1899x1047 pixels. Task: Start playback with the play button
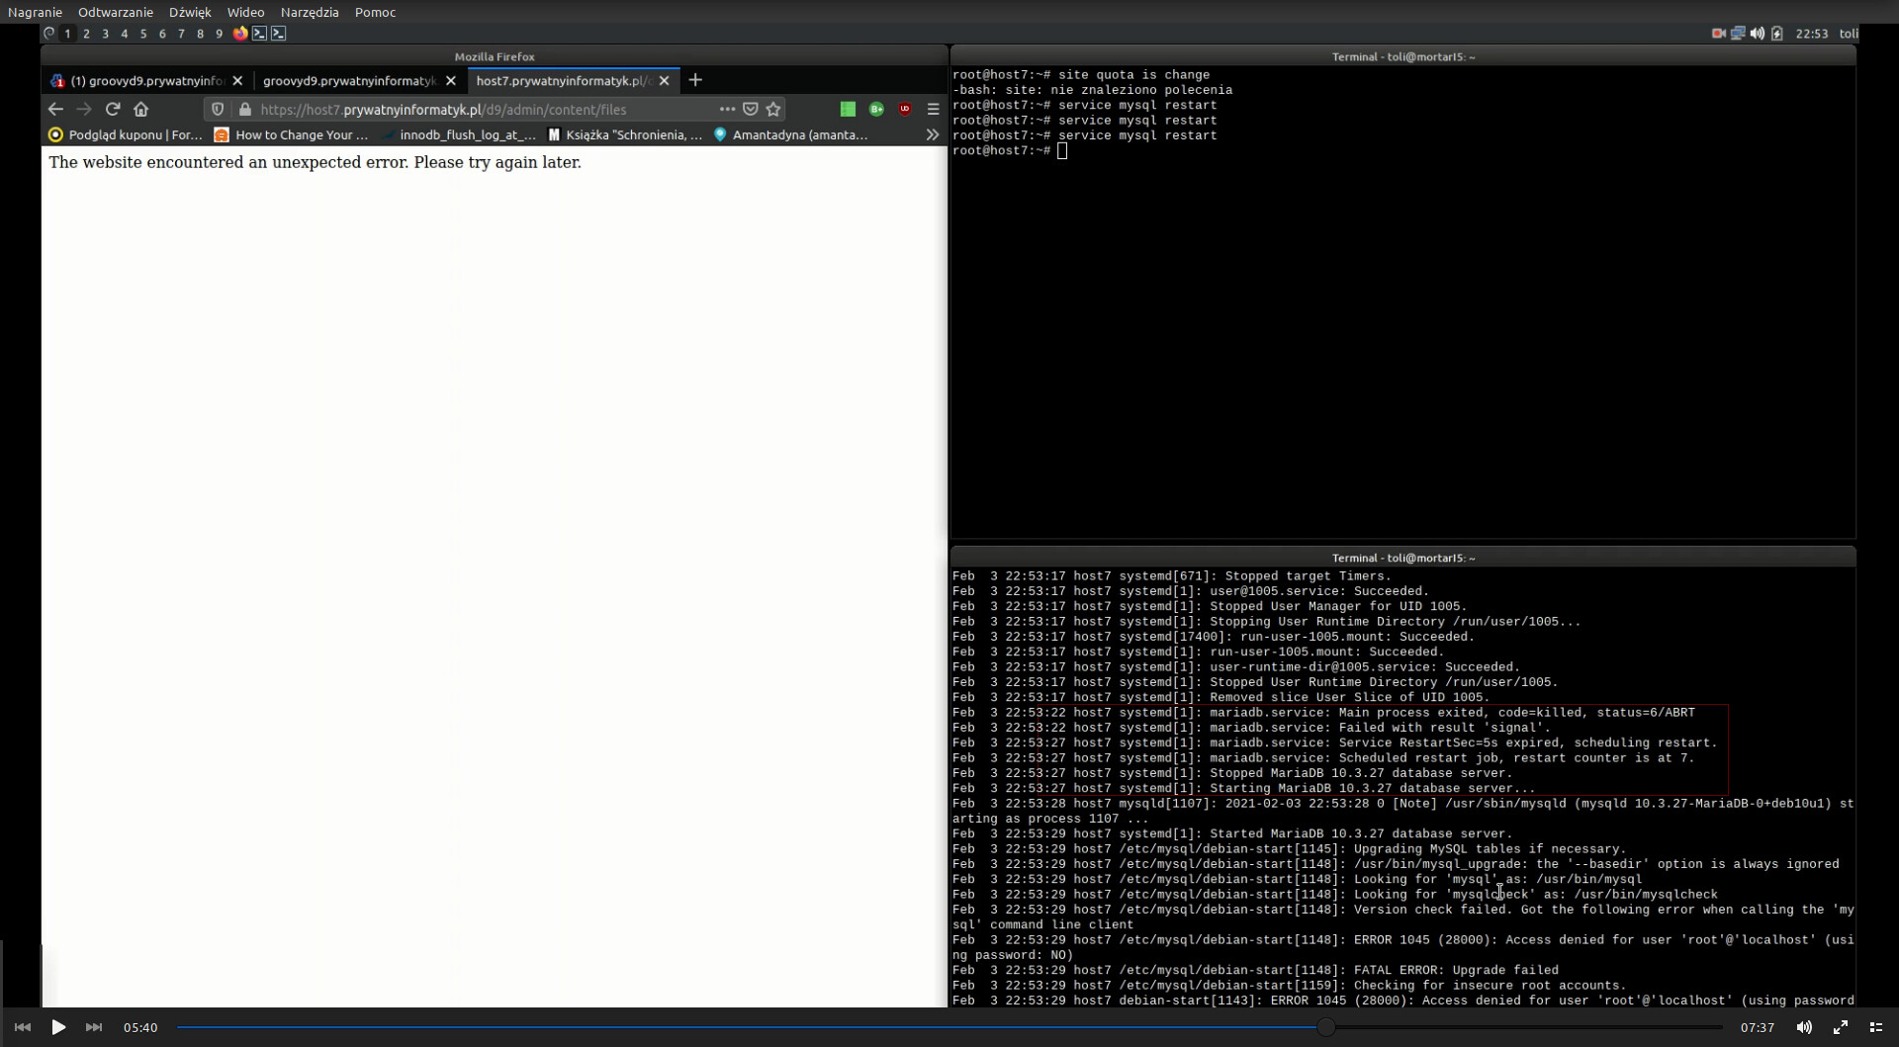coord(58,1027)
